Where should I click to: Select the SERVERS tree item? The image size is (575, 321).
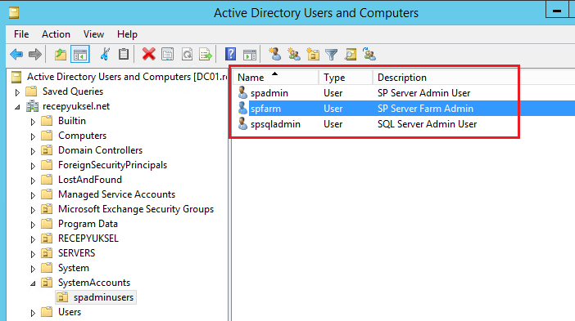point(76,253)
